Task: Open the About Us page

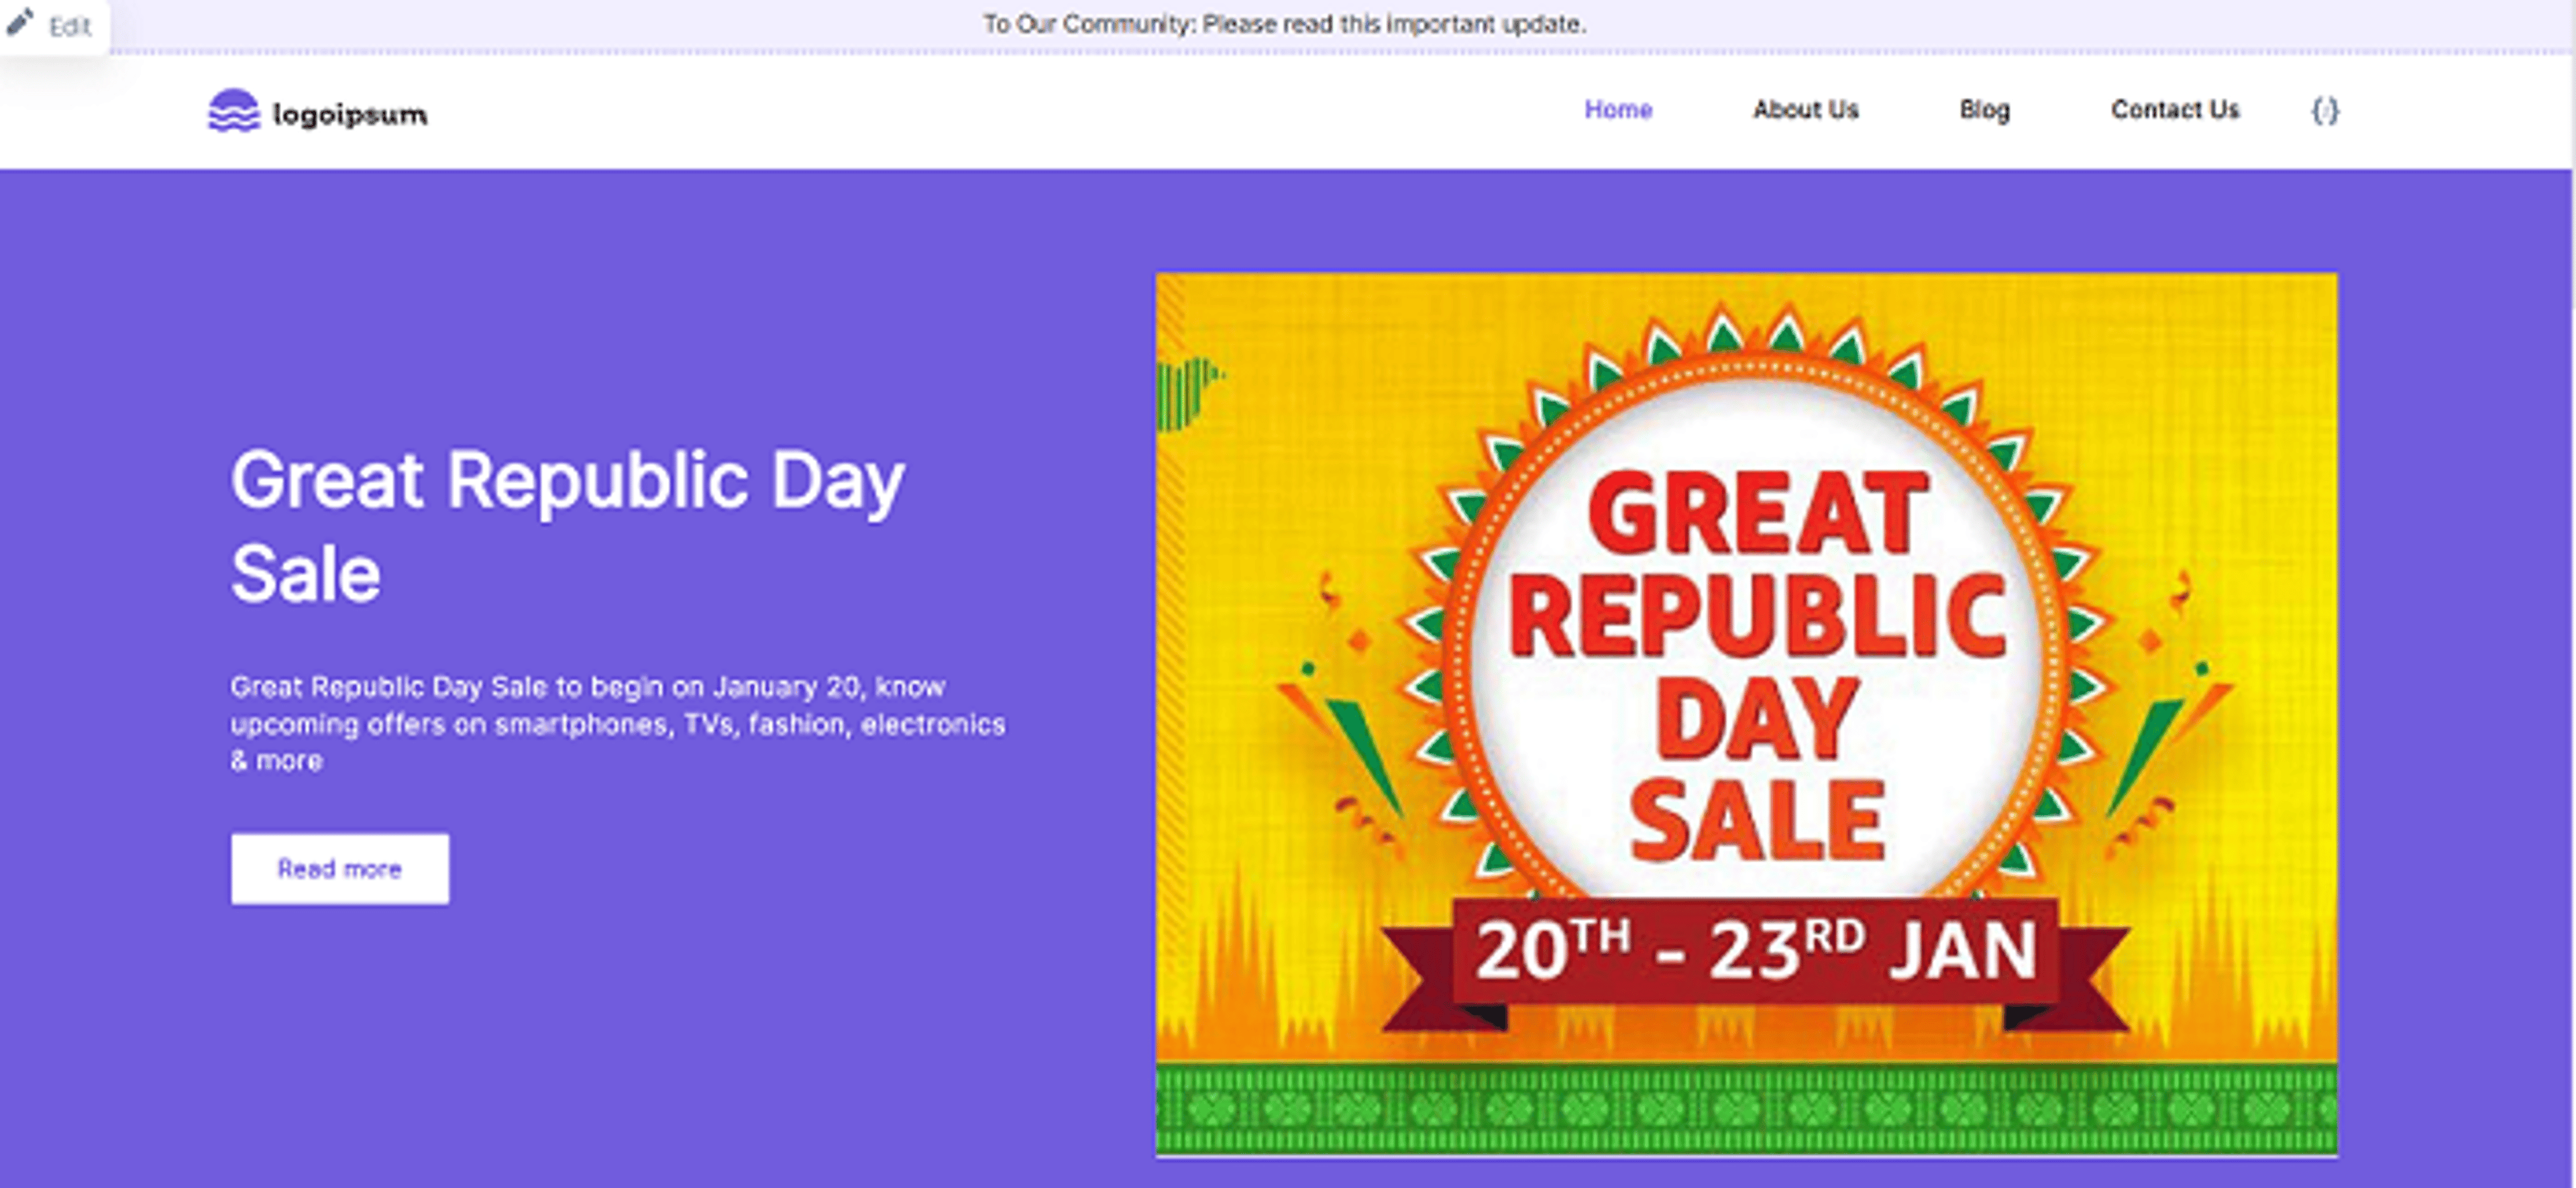Action: click(x=1805, y=109)
